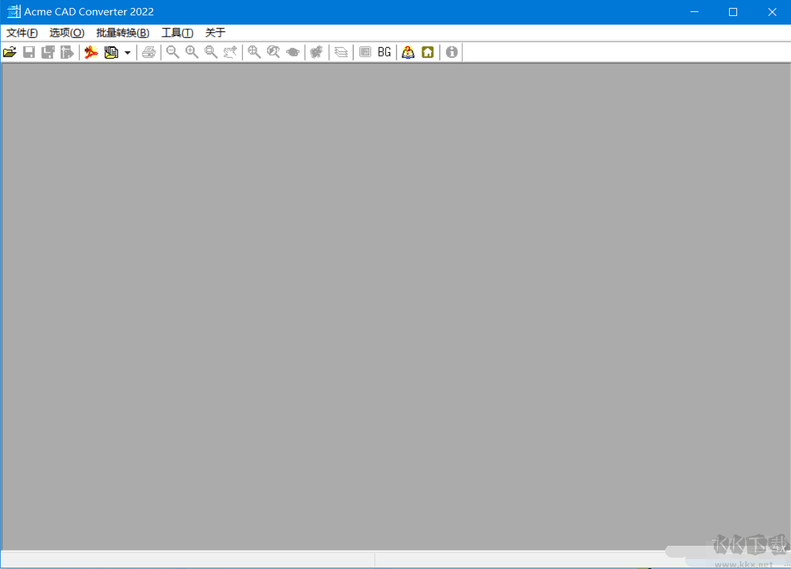
Task: Expand the convert format dropdown arrow
Action: [127, 51]
